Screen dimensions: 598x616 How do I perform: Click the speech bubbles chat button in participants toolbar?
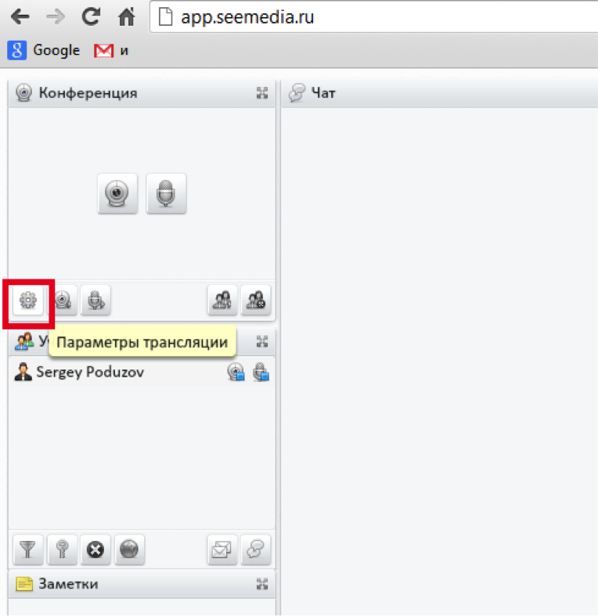(x=256, y=549)
